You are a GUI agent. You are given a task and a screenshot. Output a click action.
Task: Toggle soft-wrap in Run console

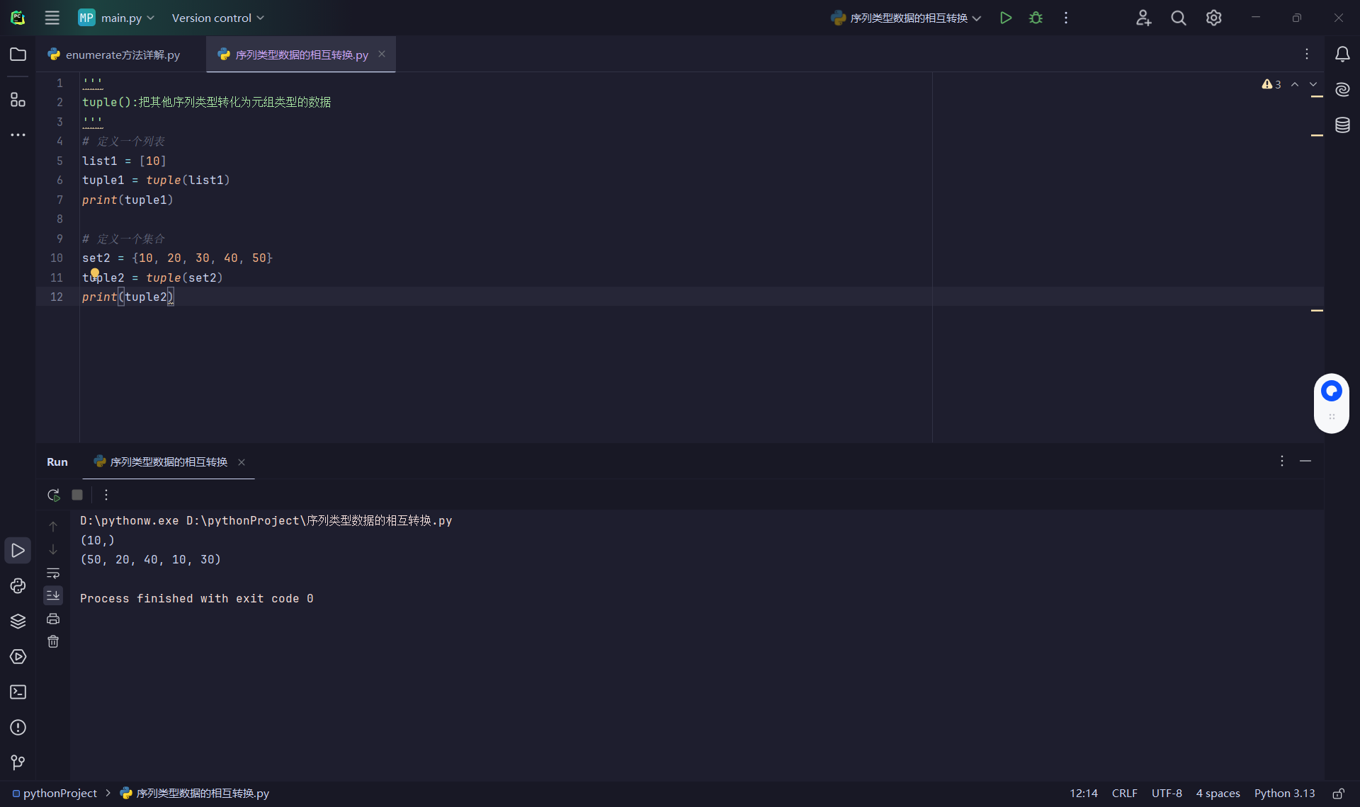(x=53, y=573)
